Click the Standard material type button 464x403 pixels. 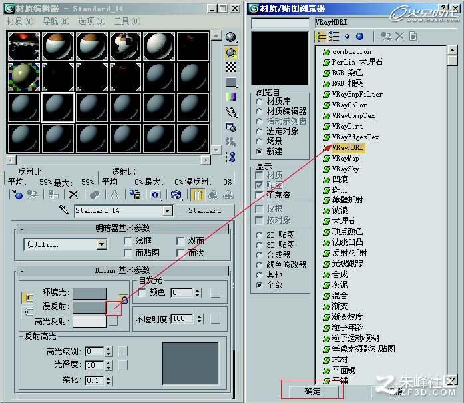coord(205,210)
